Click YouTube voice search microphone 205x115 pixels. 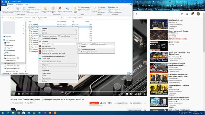[136, 14]
